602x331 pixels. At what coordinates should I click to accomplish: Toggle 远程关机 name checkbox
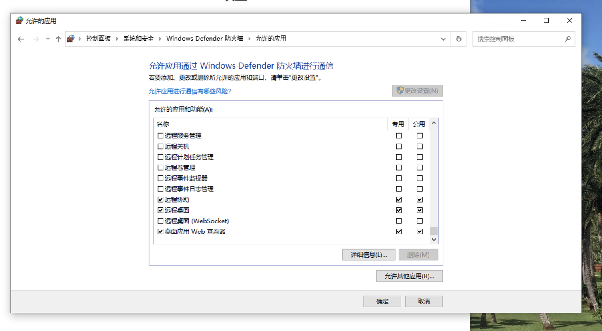pos(161,146)
